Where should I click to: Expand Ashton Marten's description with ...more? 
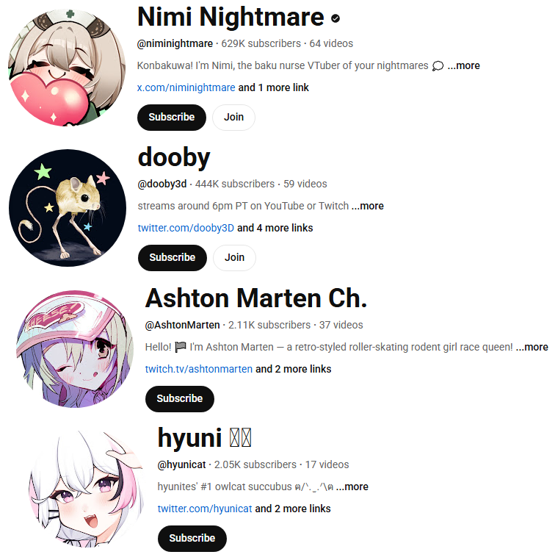[x=532, y=347]
